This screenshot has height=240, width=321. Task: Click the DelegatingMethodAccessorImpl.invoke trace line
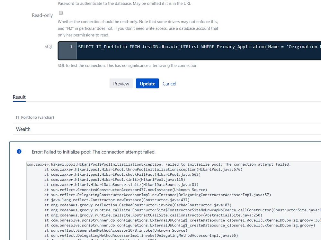[x=141, y=235]
